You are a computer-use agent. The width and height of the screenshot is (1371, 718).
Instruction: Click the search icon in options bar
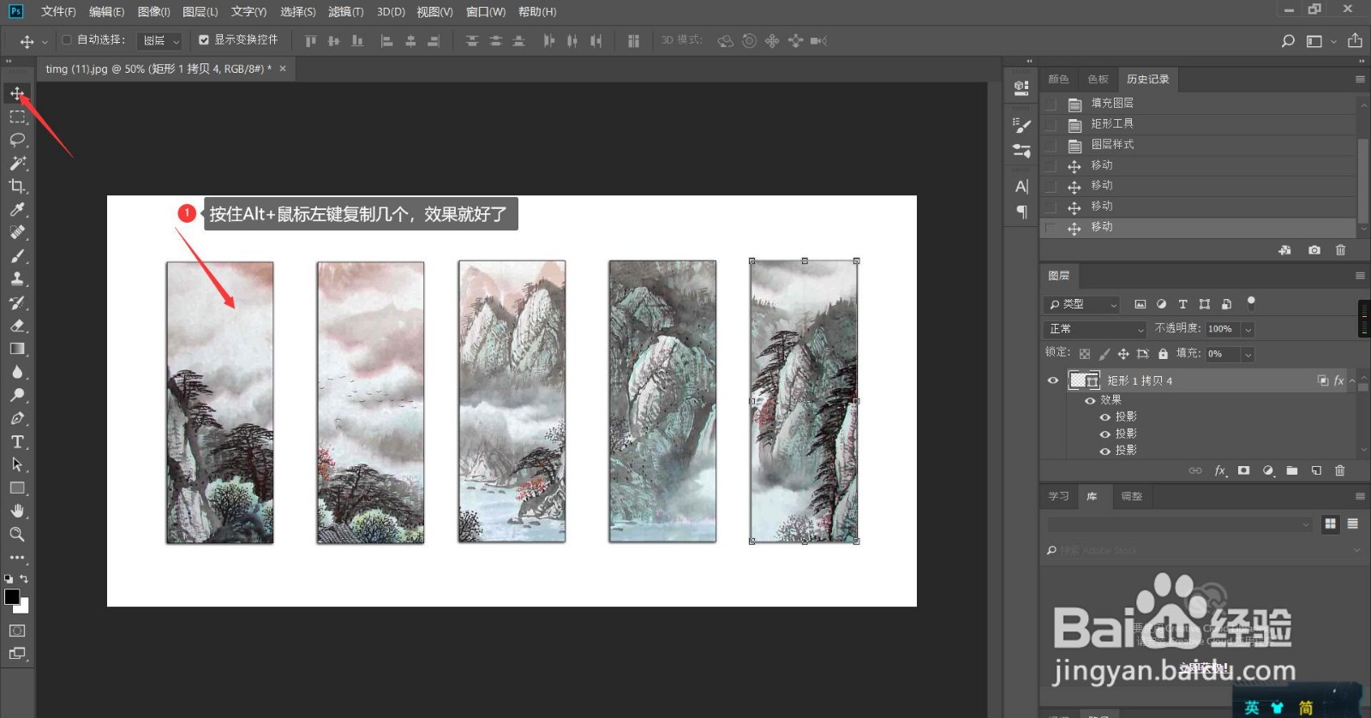[x=1287, y=40]
